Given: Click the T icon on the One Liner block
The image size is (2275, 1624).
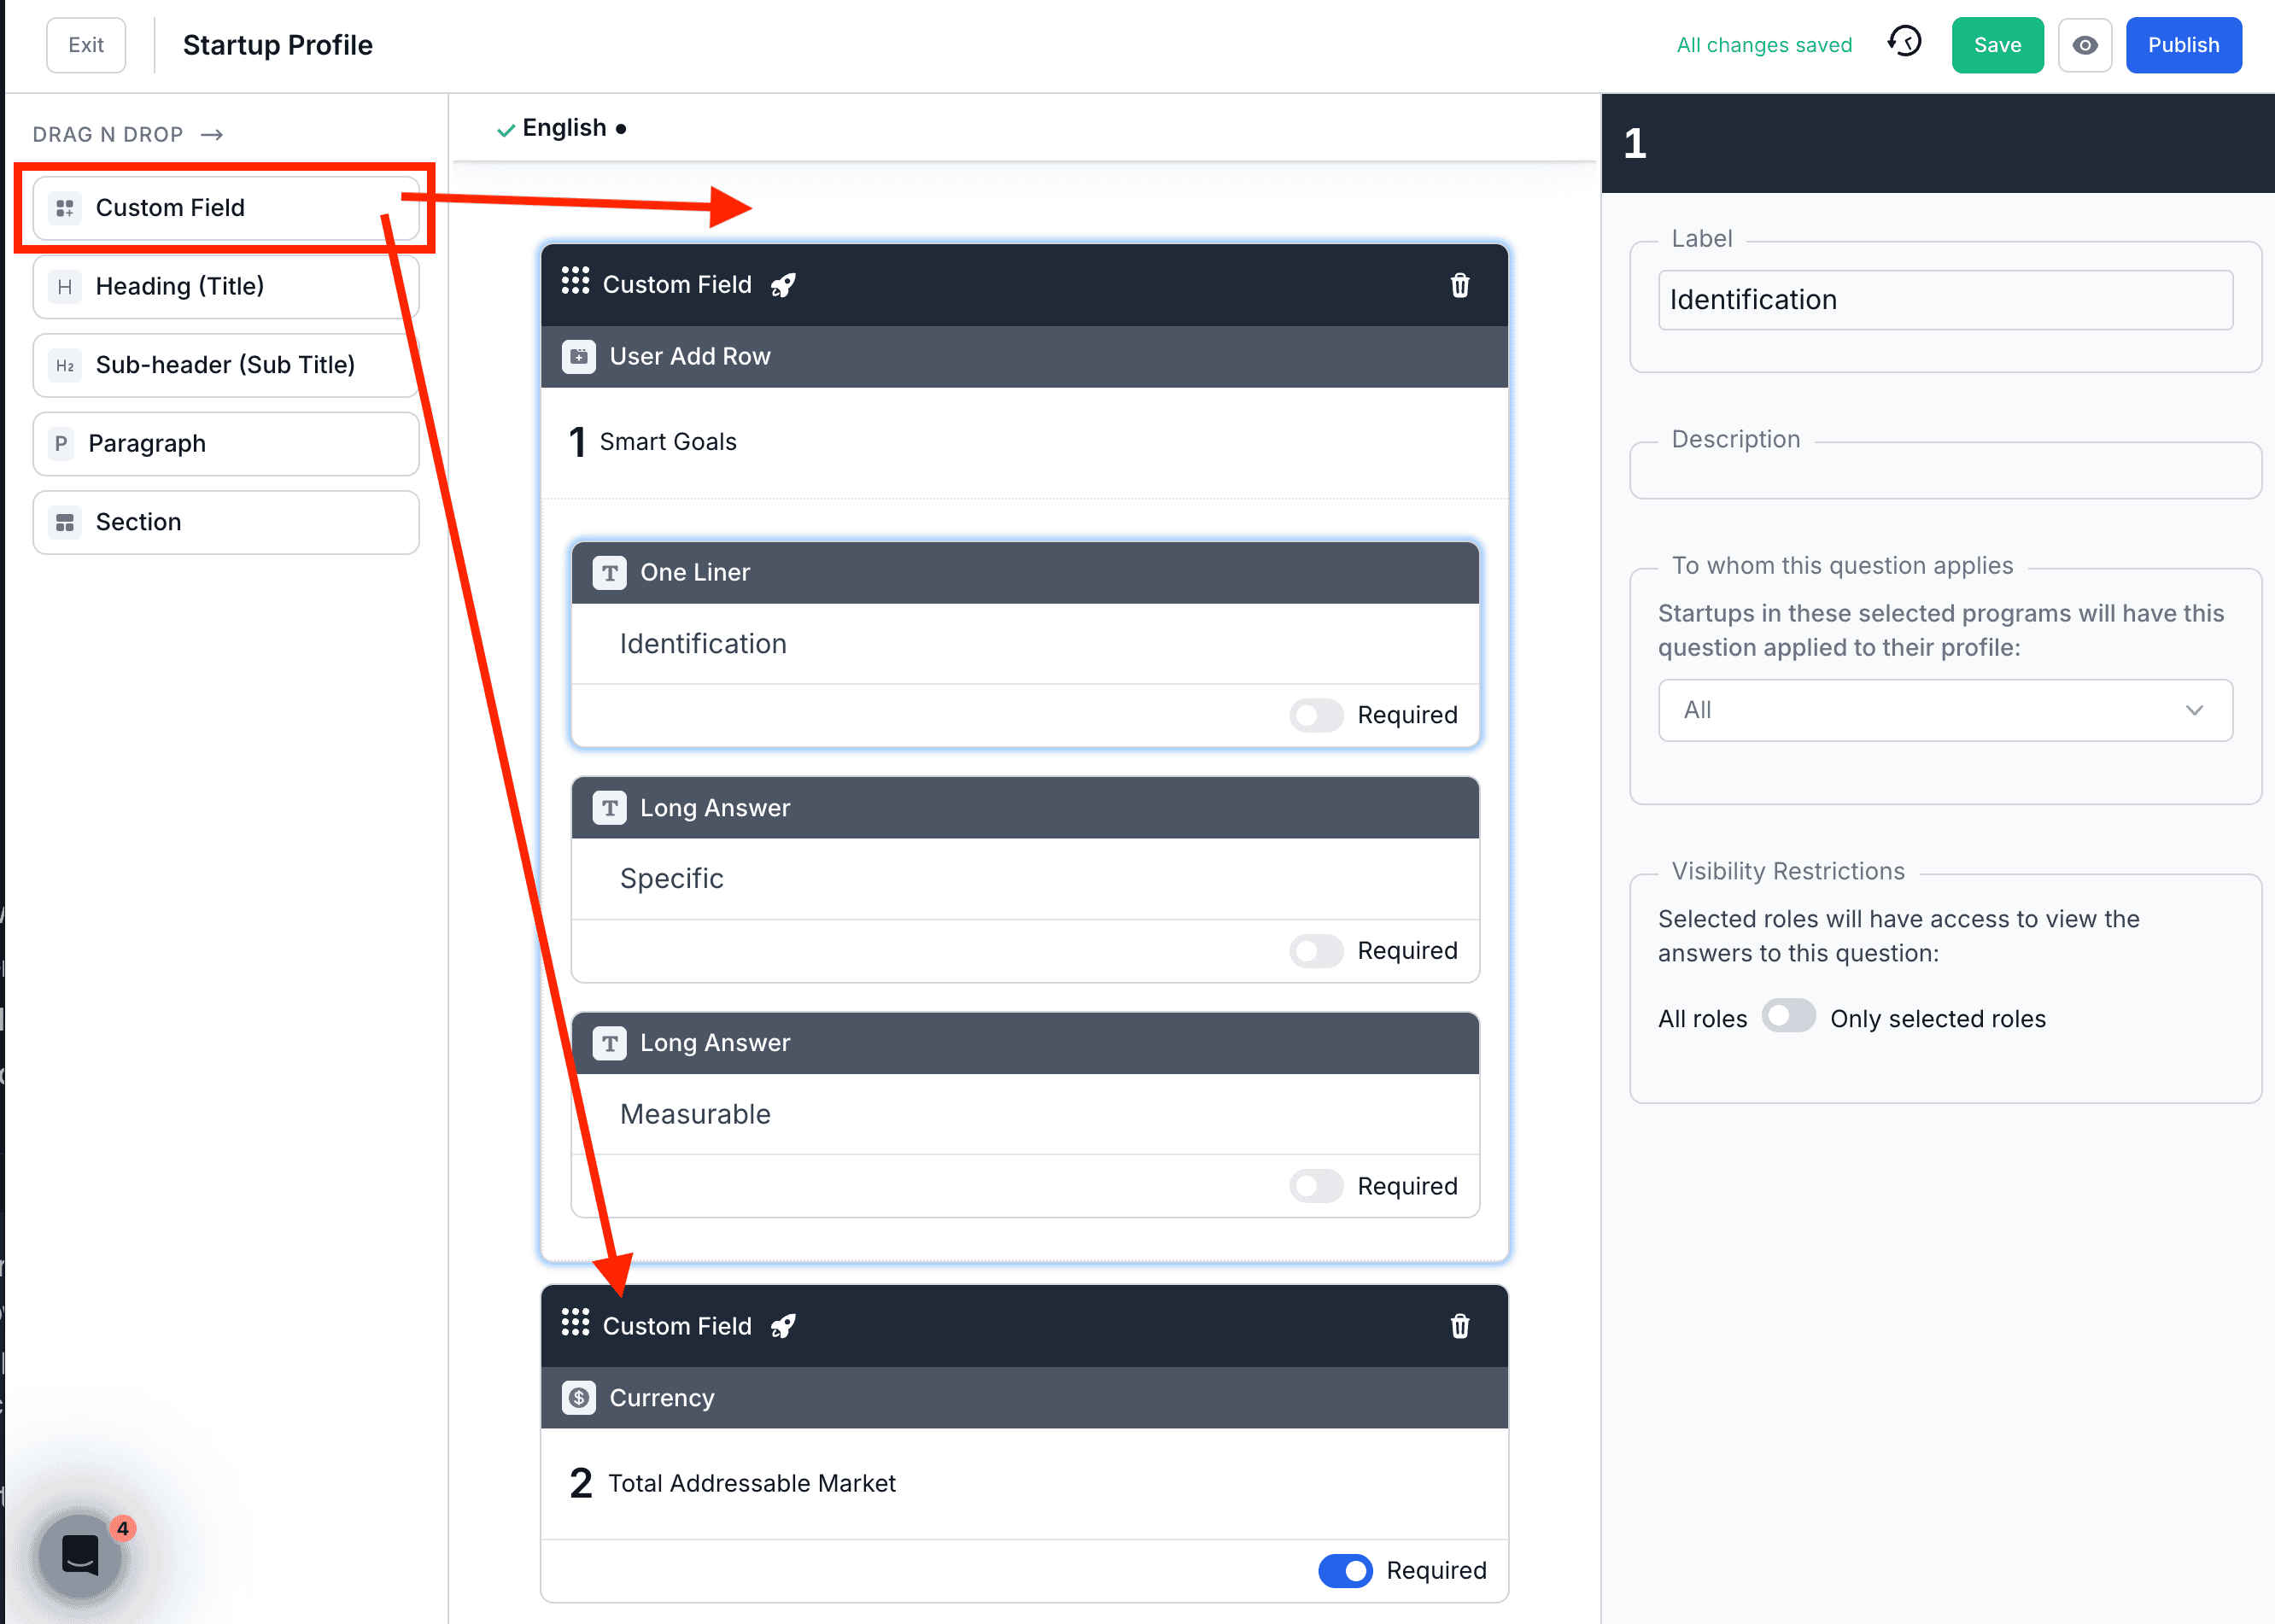Looking at the screenshot, I should [x=608, y=572].
